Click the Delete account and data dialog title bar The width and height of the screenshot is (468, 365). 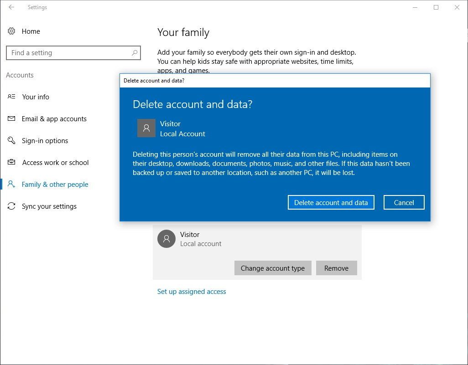tap(274, 81)
